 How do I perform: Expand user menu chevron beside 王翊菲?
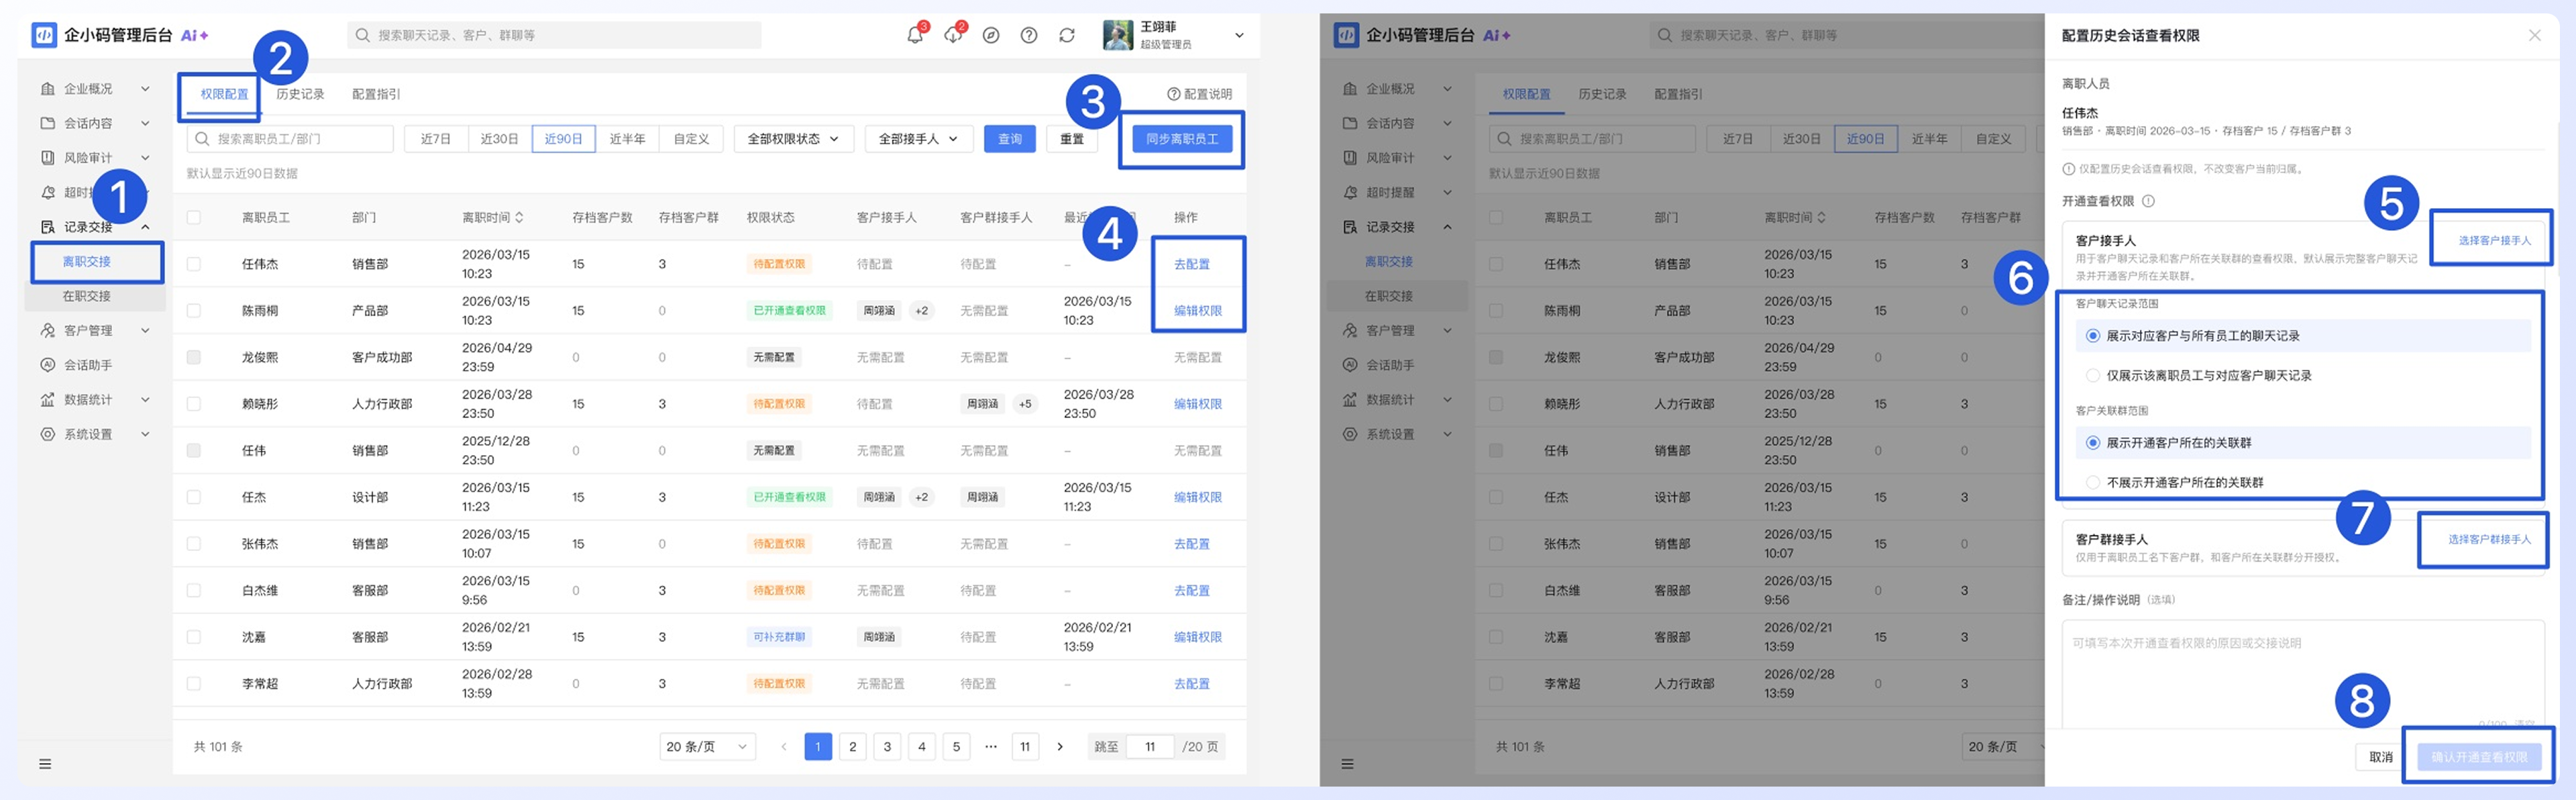click(1239, 35)
